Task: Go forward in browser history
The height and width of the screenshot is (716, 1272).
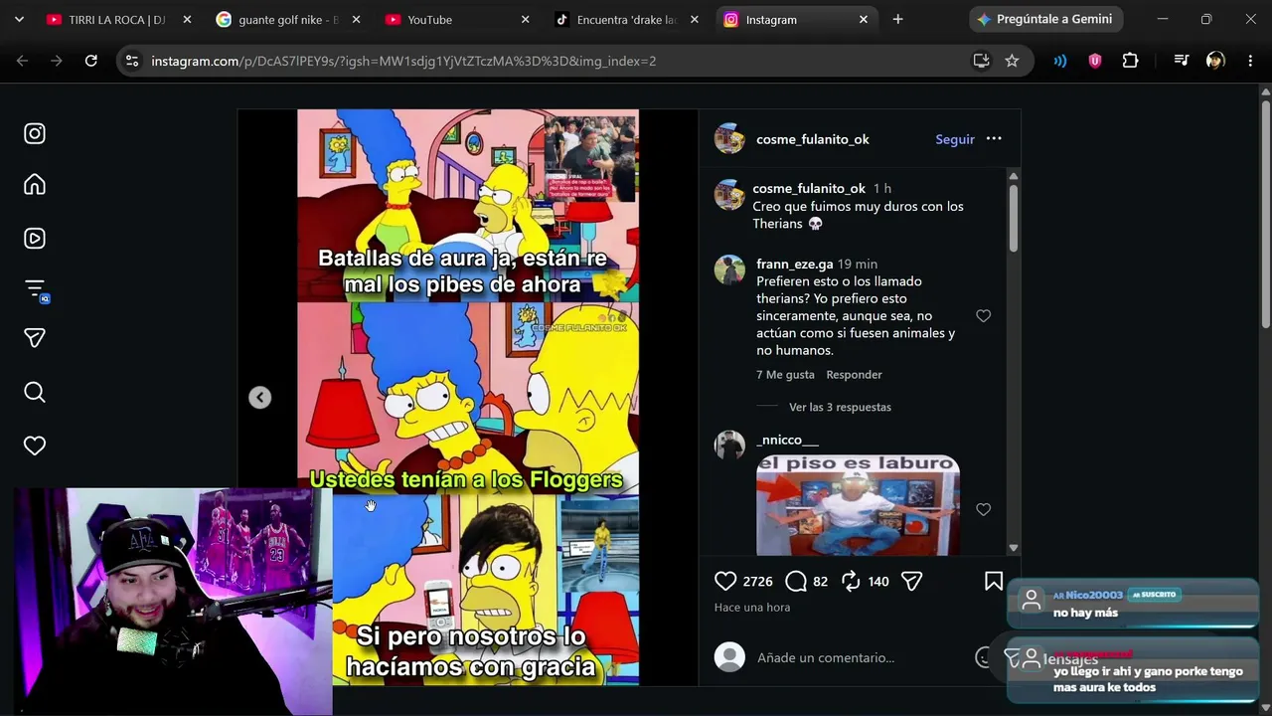Action: click(57, 61)
